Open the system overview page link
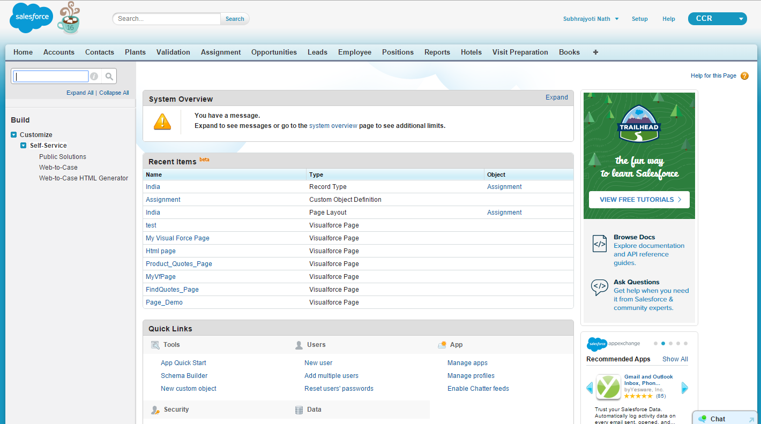 coord(333,126)
